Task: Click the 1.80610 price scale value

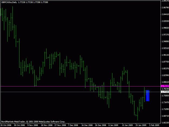Action: click(165, 82)
